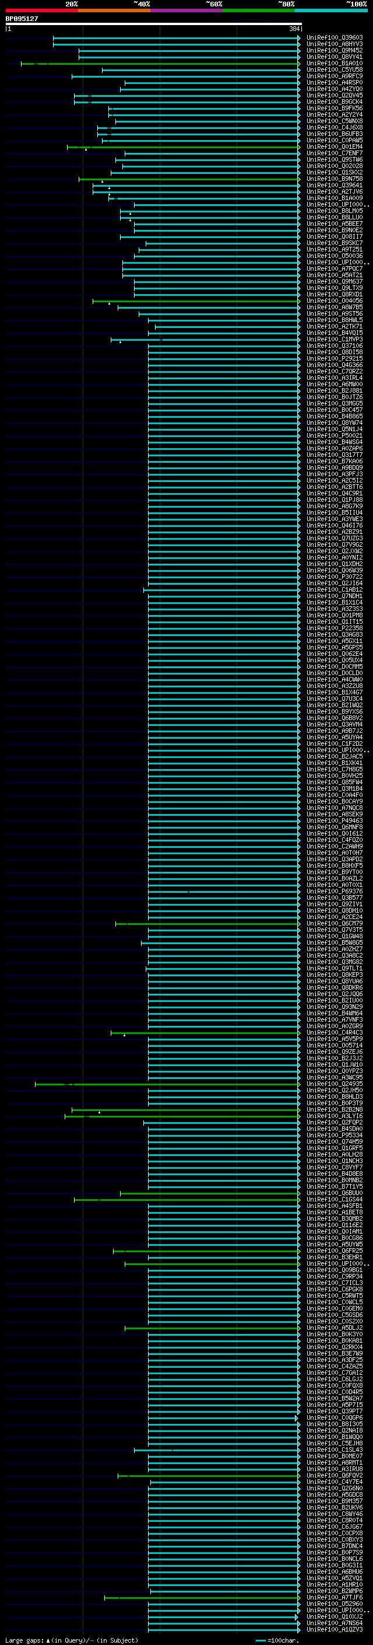Open hit UniRef100_C0PAW5

click(334, 140)
